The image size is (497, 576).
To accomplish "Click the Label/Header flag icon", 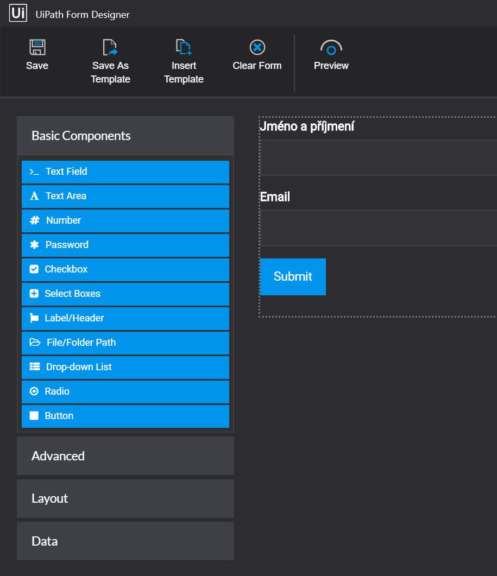I will click(34, 318).
